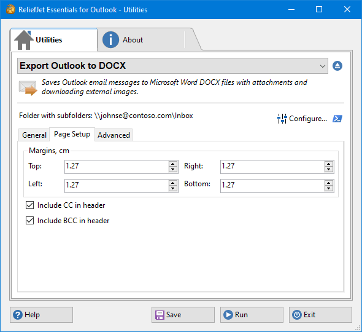The height and width of the screenshot is (332, 362).
Task: Increase the Right margin with up arrow
Action: click(328, 164)
